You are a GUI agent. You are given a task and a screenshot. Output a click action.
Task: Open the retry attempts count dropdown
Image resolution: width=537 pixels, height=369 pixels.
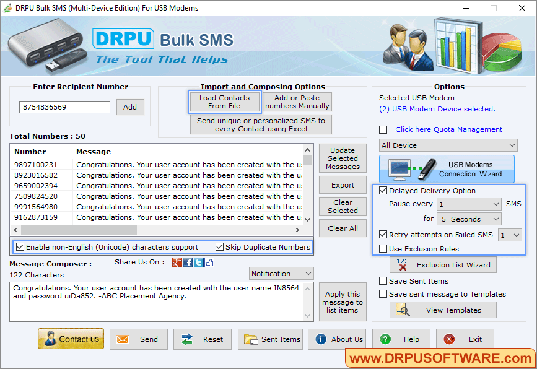point(510,235)
